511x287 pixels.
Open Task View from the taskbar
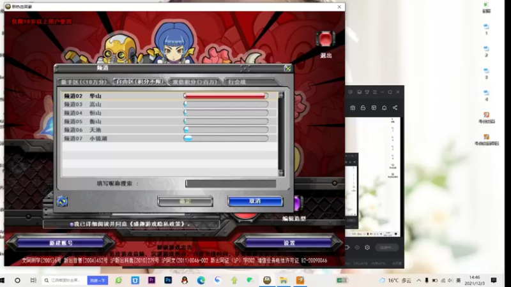[x=33, y=280]
